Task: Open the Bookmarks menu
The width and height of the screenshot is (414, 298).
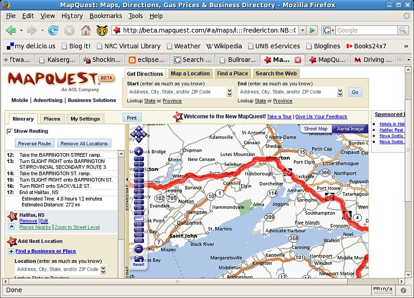Action: click(x=106, y=16)
